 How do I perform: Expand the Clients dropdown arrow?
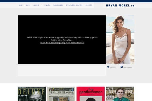click(x=42, y=5)
